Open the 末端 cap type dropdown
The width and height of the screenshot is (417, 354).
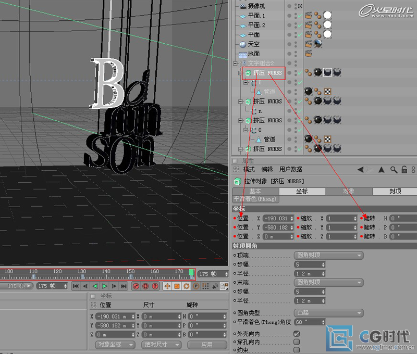pyautogui.click(x=329, y=282)
